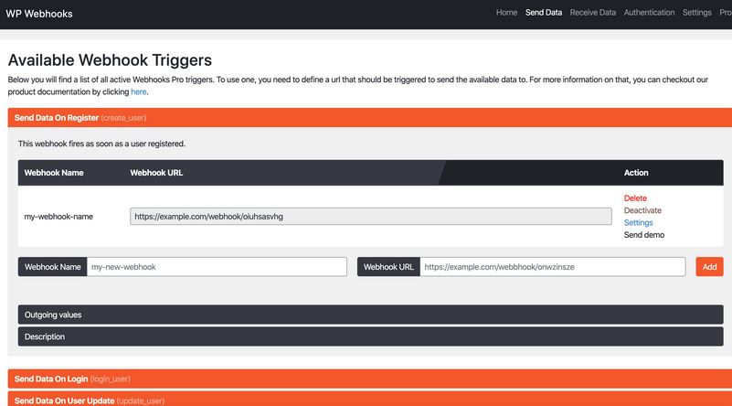Open the Receive Data tab
This screenshot has height=406, width=732.
592,13
